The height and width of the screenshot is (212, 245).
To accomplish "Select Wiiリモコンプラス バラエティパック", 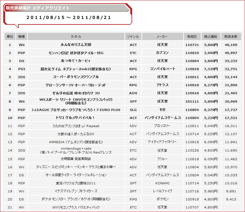I will tap(76, 207).
